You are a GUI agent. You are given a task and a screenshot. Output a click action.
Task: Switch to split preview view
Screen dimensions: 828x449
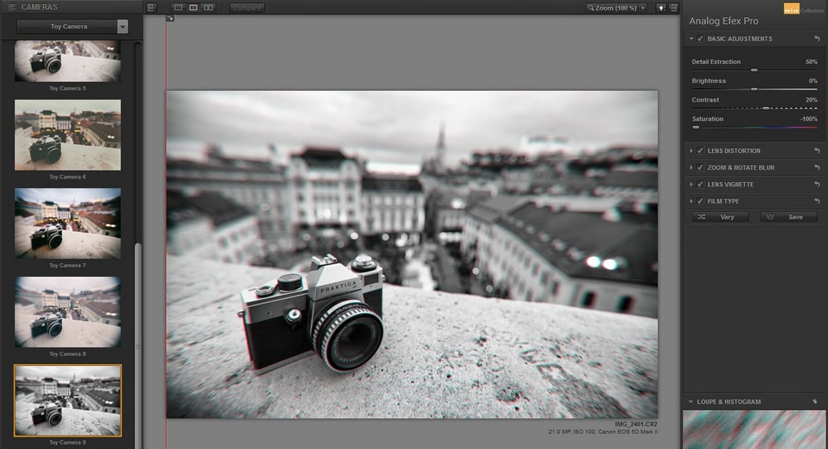pos(193,7)
